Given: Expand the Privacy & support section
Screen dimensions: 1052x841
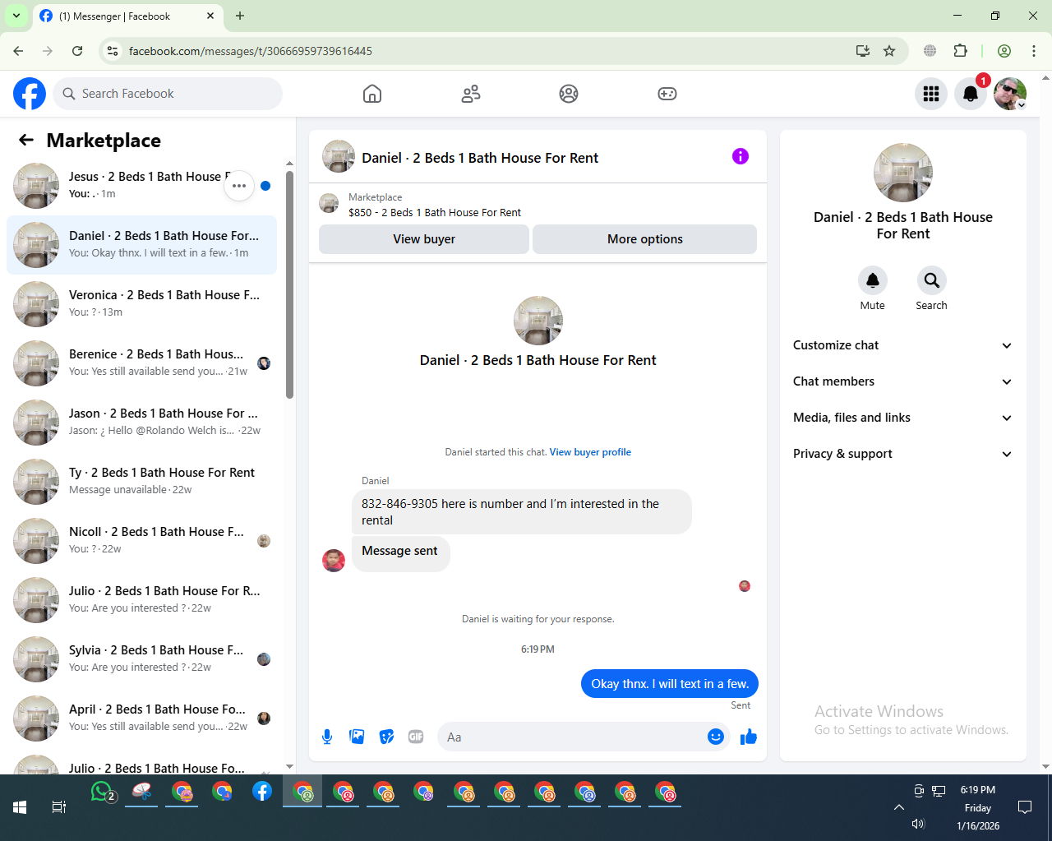Looking at the screenshot, I should [903, 454].
